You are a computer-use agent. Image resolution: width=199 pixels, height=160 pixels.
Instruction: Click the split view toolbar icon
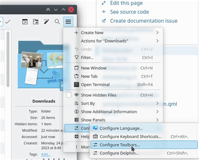(25, 22)
